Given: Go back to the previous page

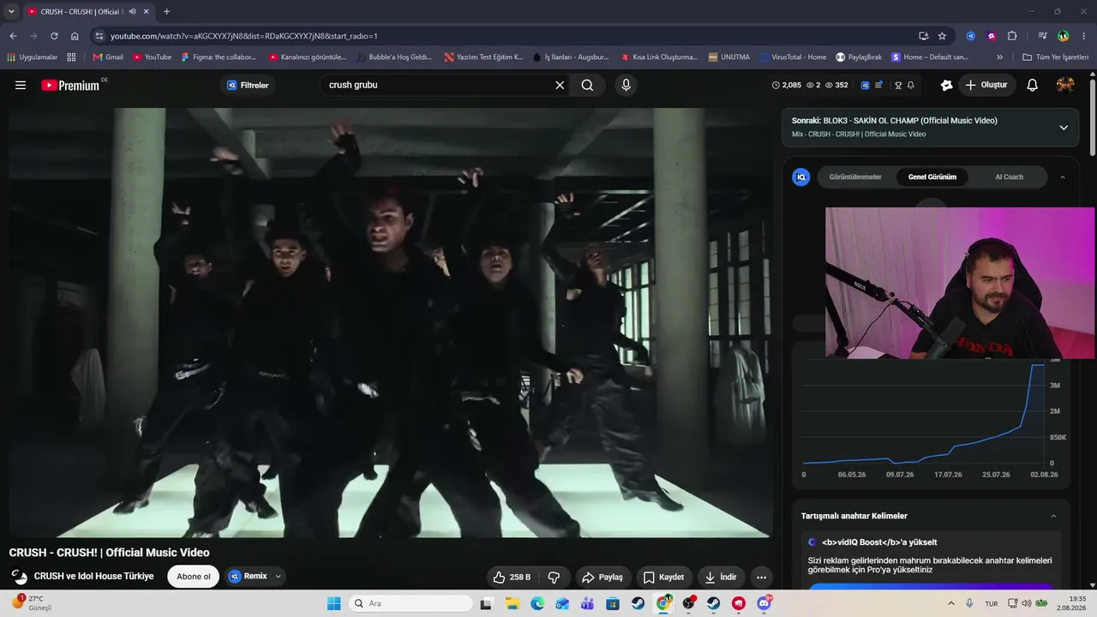Looking at the screenshot, I should tap(13, 36).
